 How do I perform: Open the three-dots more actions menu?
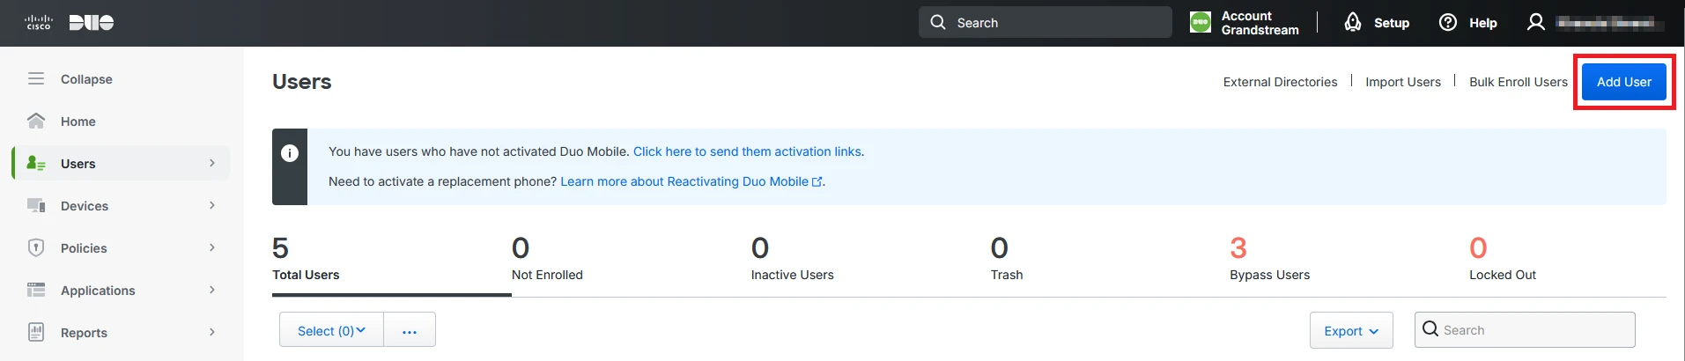pyautogui.click(x=410, y=330)
